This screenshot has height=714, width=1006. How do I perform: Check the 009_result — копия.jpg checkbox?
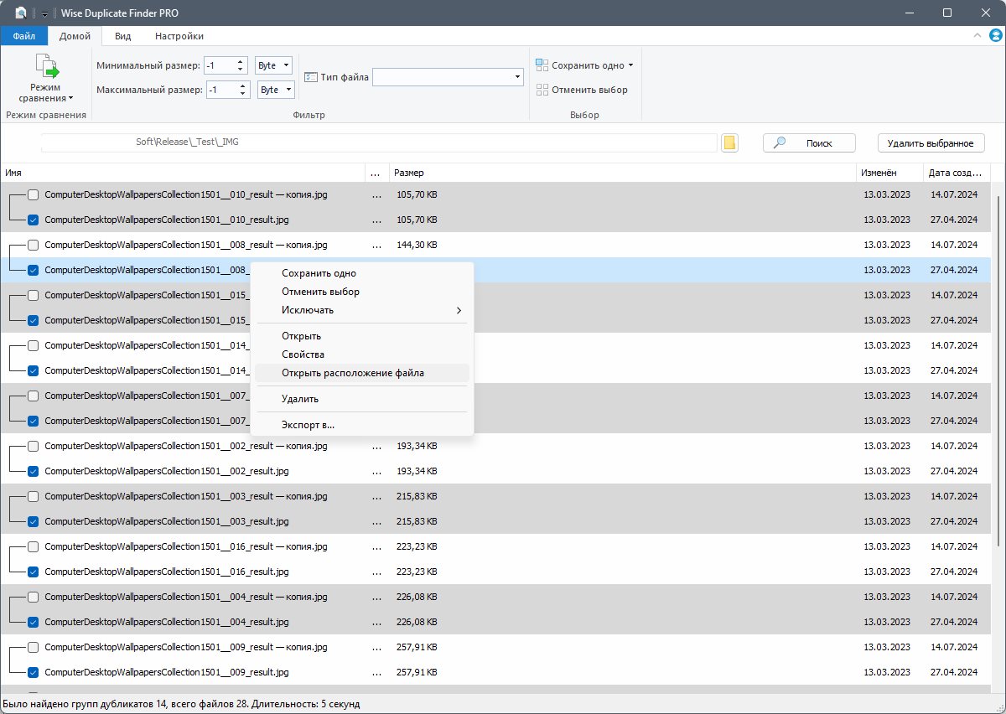pos(33,647)
